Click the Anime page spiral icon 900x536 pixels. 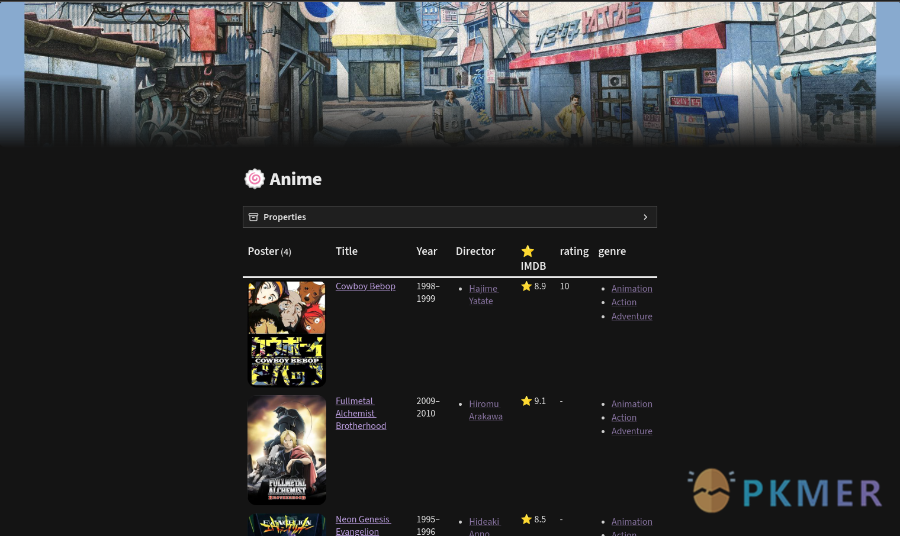[x=255, y=179]
